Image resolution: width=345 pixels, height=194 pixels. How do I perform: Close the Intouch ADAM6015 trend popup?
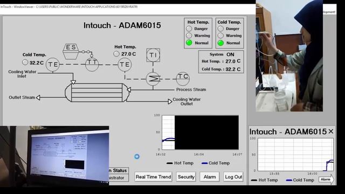pyautogui.click(x=330, y=131)
